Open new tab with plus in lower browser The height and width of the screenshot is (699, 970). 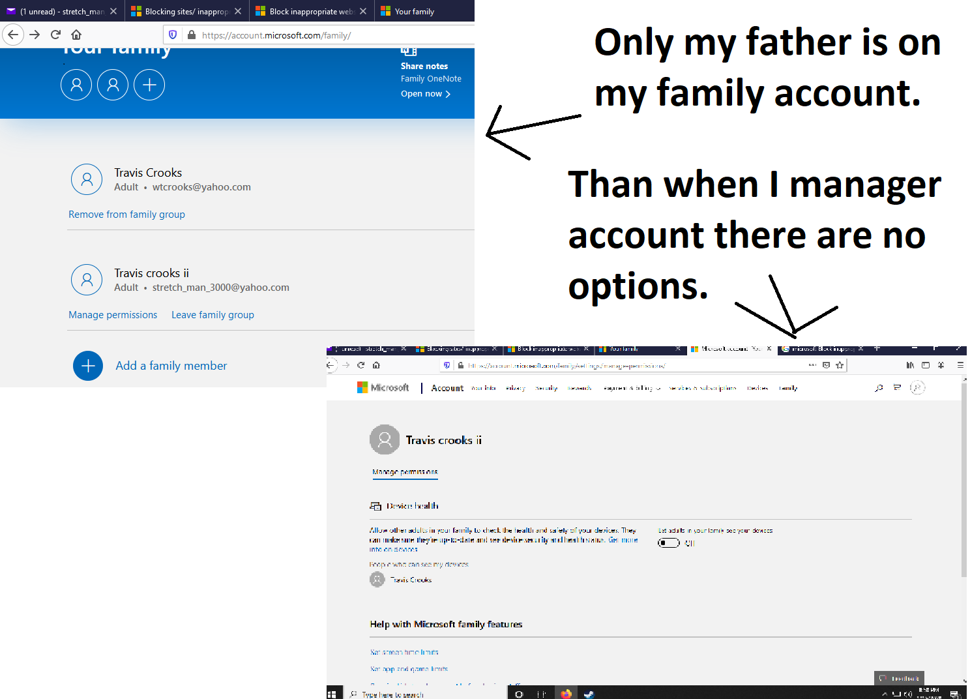(x=877, y=349)
